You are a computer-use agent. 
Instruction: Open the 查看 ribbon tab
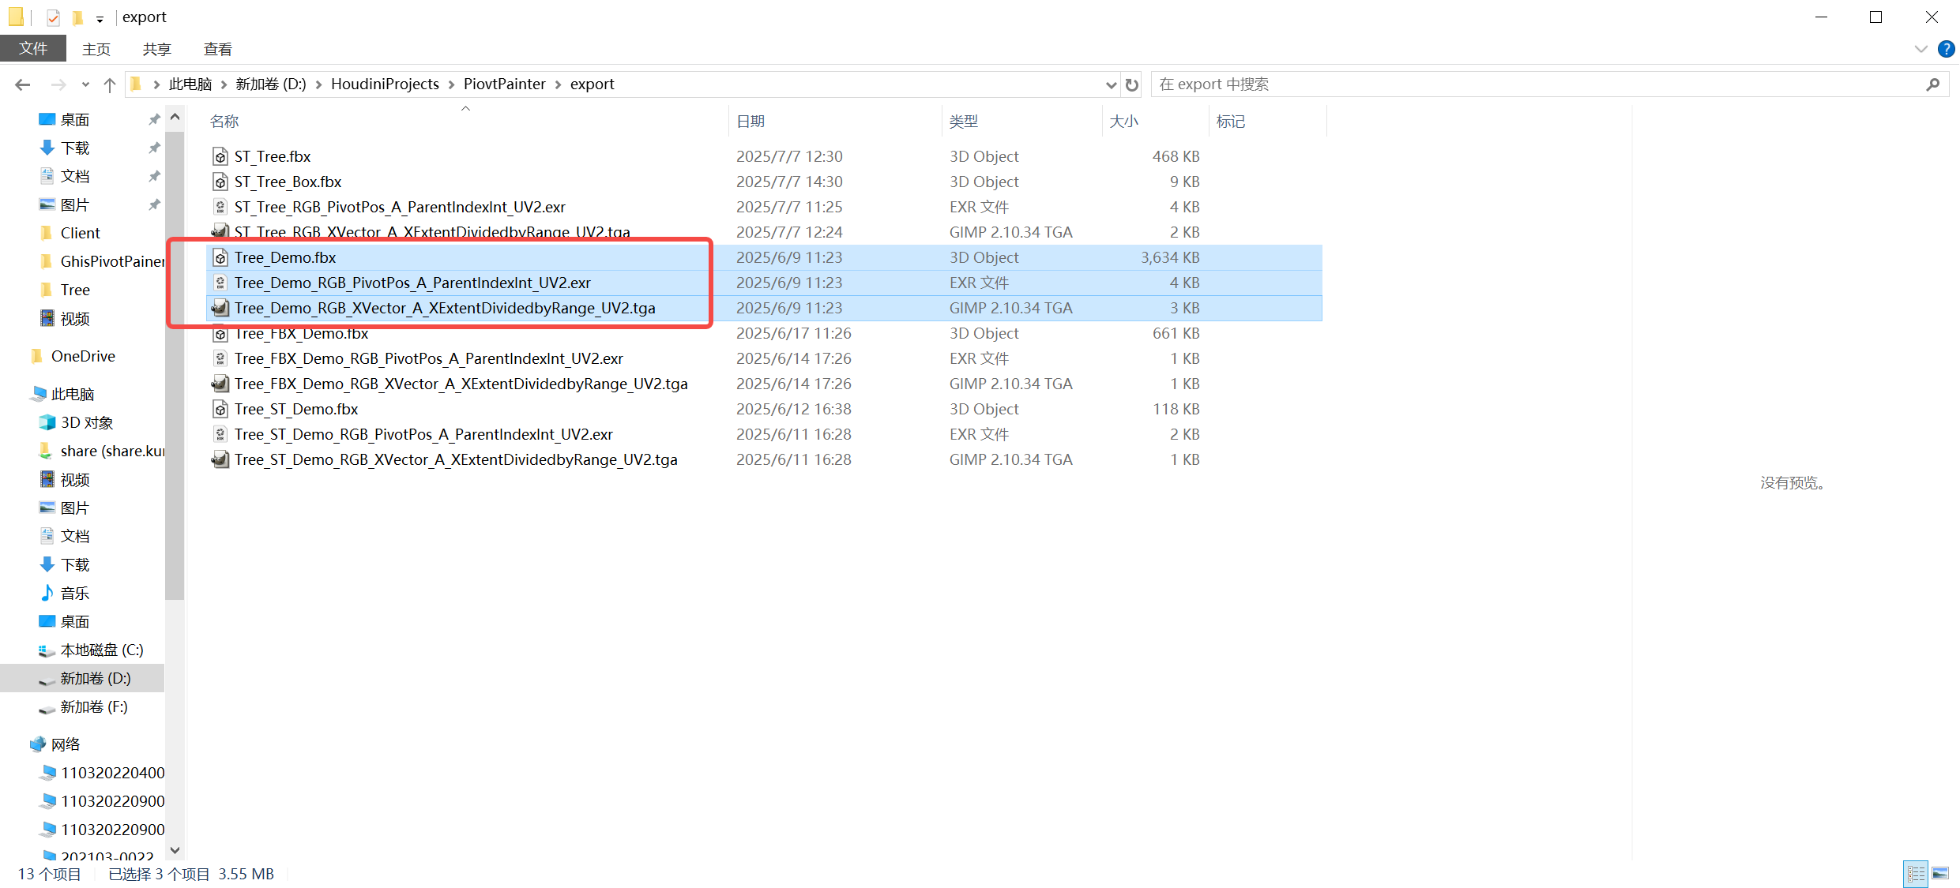click(x=217, y=49)
